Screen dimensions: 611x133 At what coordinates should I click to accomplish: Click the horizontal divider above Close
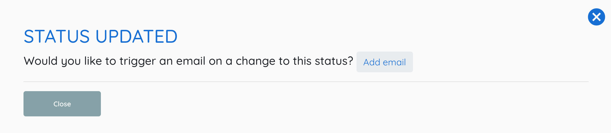306,82
